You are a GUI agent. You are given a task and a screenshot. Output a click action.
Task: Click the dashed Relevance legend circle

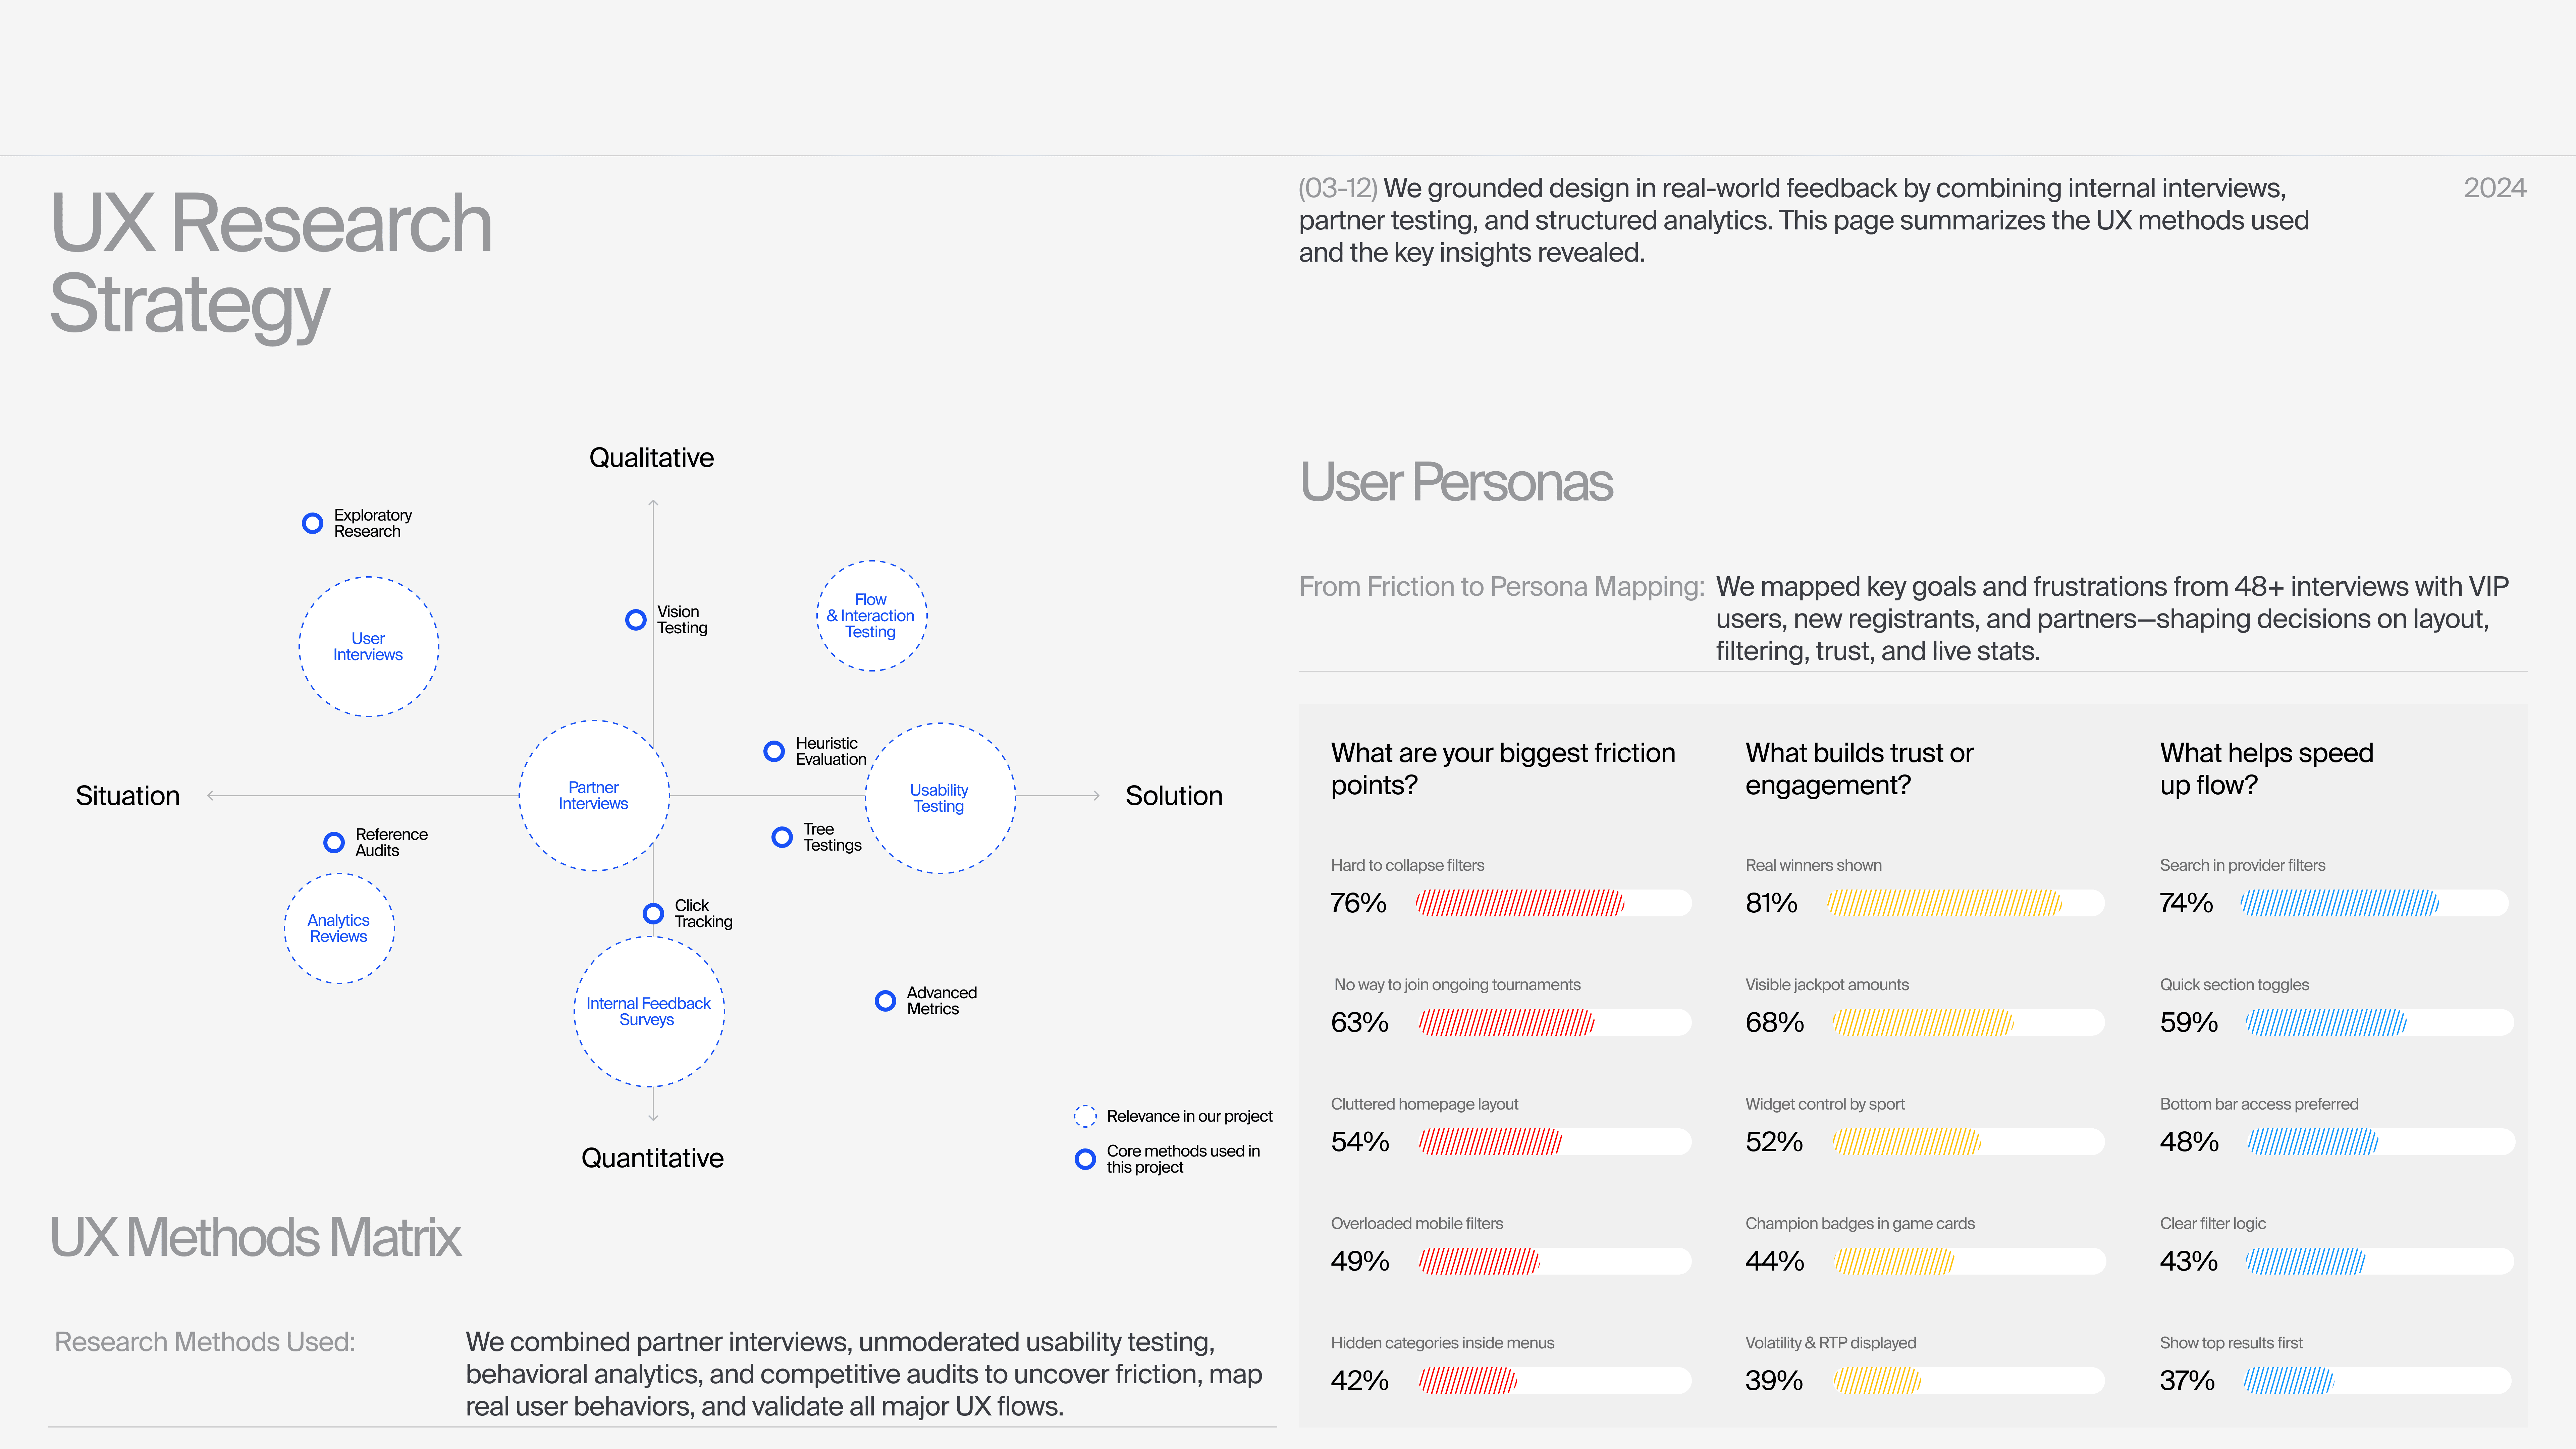point(1085,1116)
